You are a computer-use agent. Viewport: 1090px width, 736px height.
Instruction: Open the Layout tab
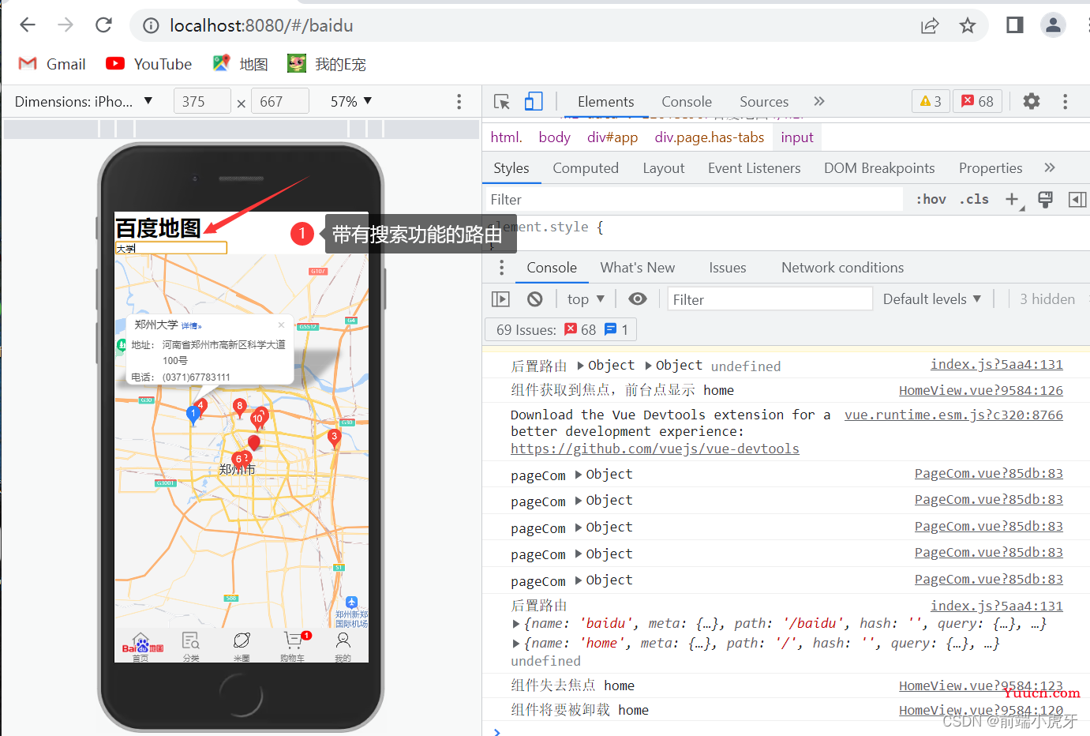[x=664, y=168]
